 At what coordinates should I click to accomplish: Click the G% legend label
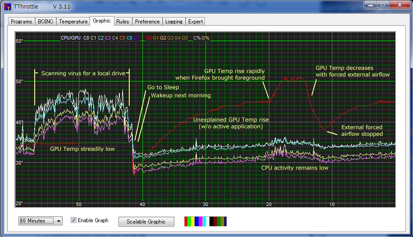point(205,38)
